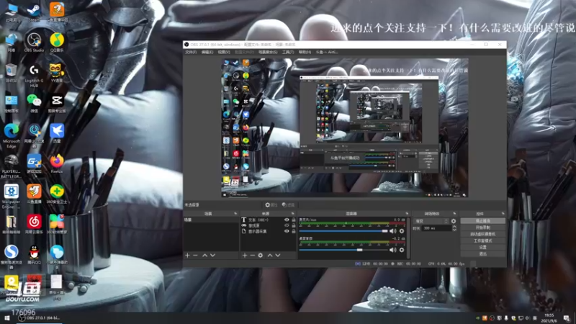The height and width of the screenshot is (324, 576).
Task: Click the 停止推流 button
Action: coord(482,221)
